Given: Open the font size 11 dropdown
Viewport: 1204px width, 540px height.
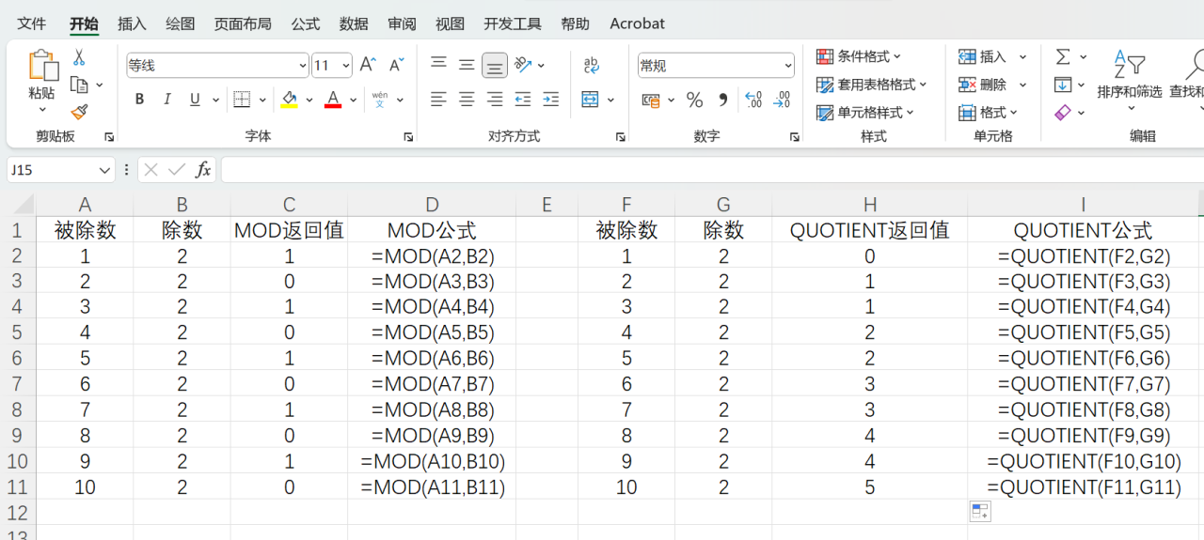Looking at the screenshot, I should (x=345, y=66).
